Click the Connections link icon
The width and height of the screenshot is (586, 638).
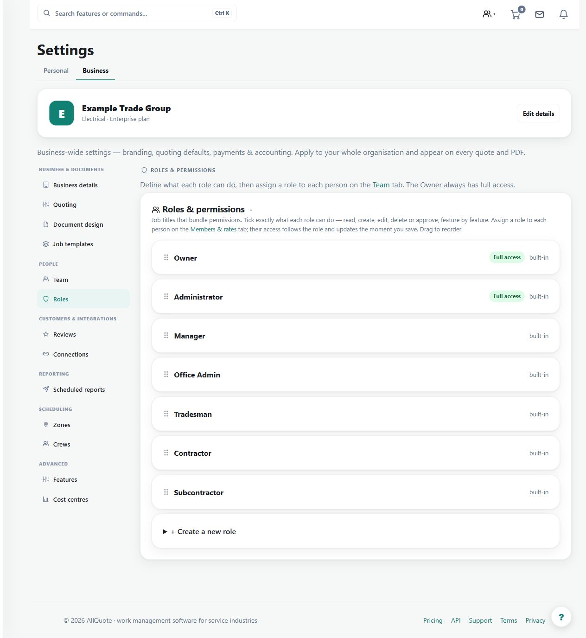pyautogui.click(x=46, y=354)
